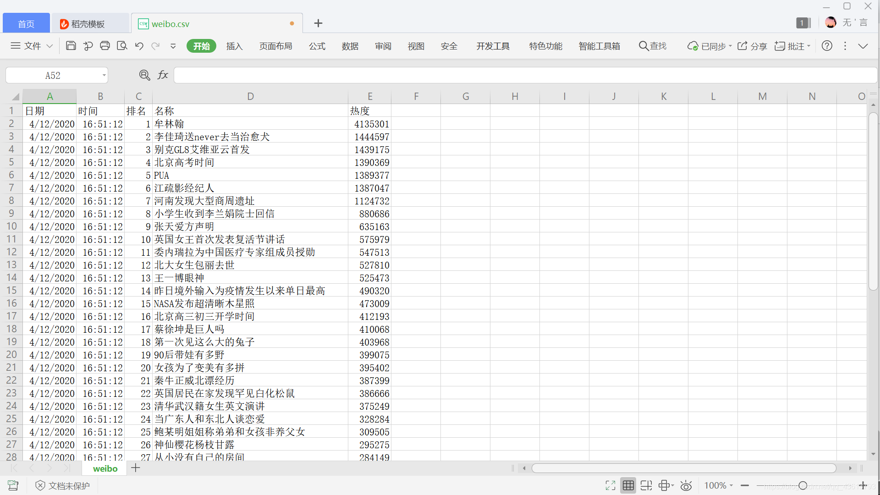The height and width of the screenshot is (495, 880).
Task: Add a new sheet with plus
Action: point(136,468)
